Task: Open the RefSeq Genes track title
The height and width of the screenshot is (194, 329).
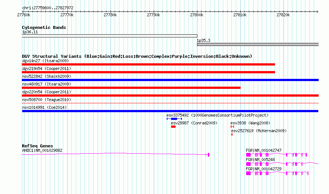Action: tap(37, 146)
